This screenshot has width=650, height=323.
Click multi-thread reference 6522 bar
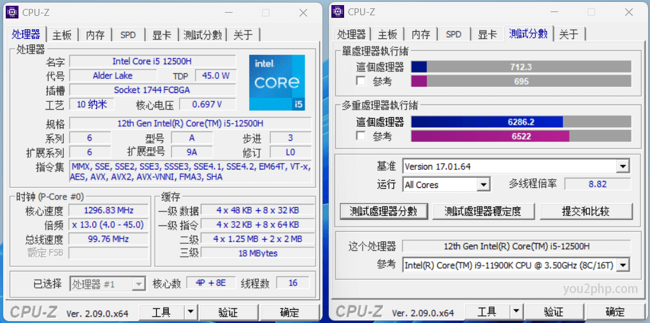coord(521,136)
